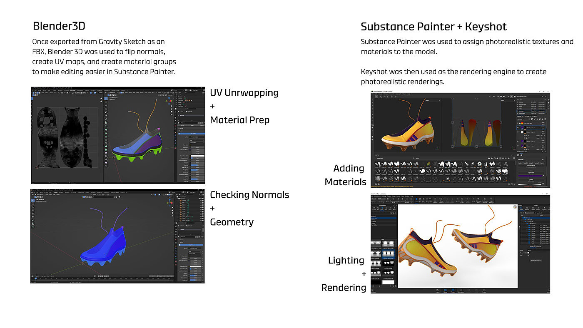The width and height of the screenshot is (583, 328).
Task: Toggle color channel in Substance Painter fill properties
Action: coord(521,163)
